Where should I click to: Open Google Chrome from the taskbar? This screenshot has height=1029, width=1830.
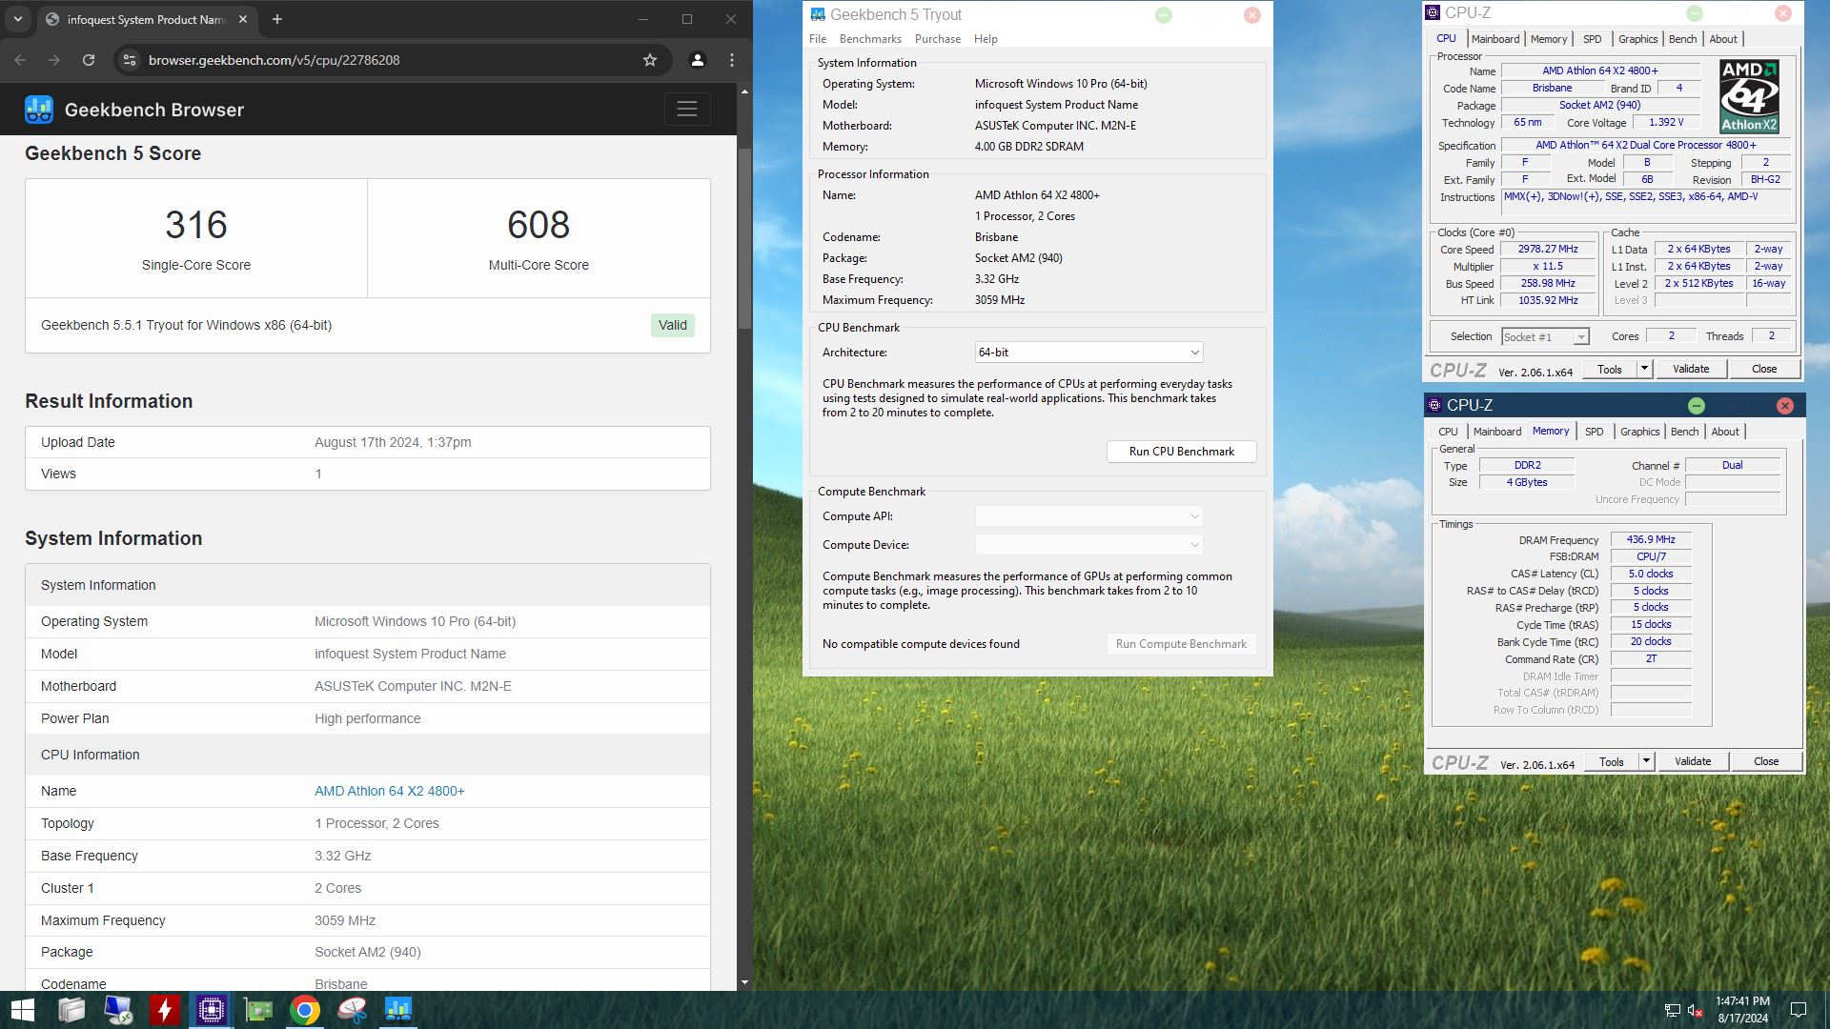[x=305, y=1010]
